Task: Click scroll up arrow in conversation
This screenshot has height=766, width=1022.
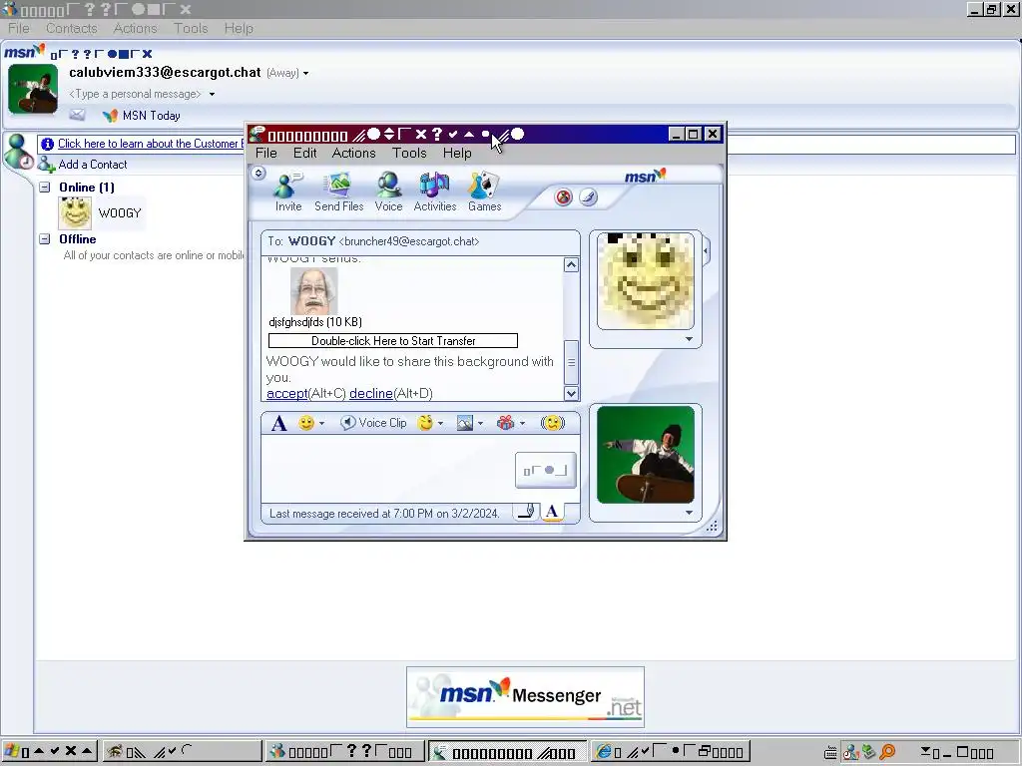Action: point(571,264)
